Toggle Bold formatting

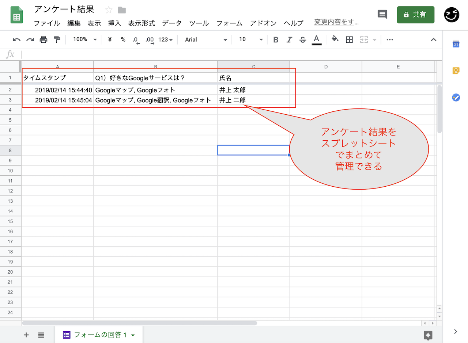click(276, 40)
